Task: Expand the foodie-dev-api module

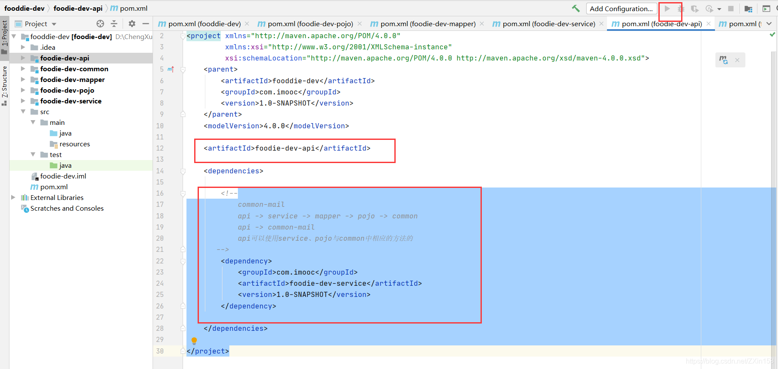Action: [23, 58]
